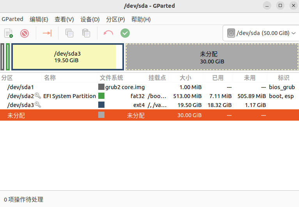Image resolution: width=299 pixels, height=207 pixels.
Task: Click the gray swatch in the 未分配 row
Action: 101,115
